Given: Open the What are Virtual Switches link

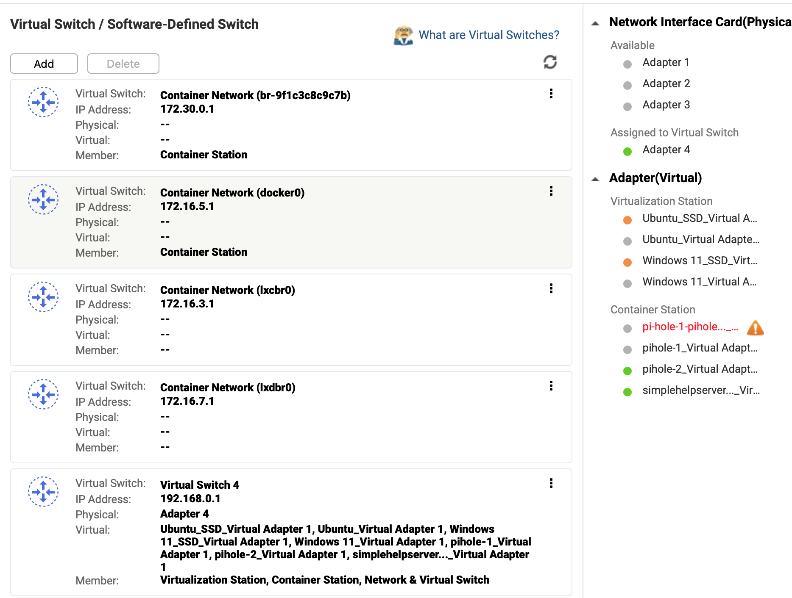Looking at the screenshot, I should coord(489,35).
